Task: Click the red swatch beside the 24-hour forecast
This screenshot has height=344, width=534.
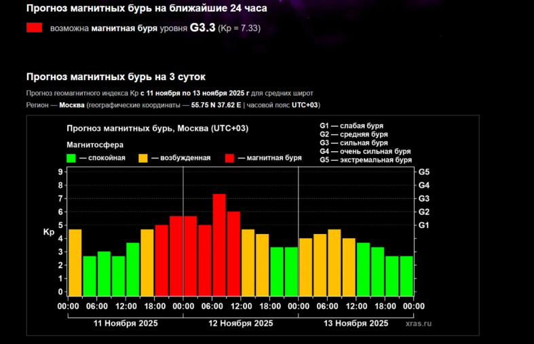Action: tap(35, 28)
